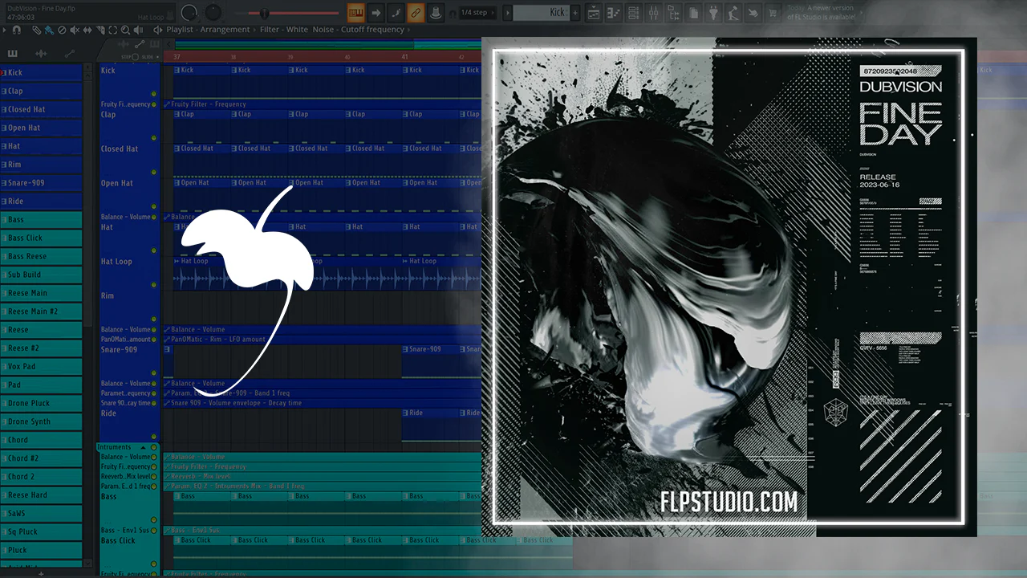This screenshot has height=578, width=1027.
Task: Open the Piano Roll toolbar icon
Action: tap(614, 13)
